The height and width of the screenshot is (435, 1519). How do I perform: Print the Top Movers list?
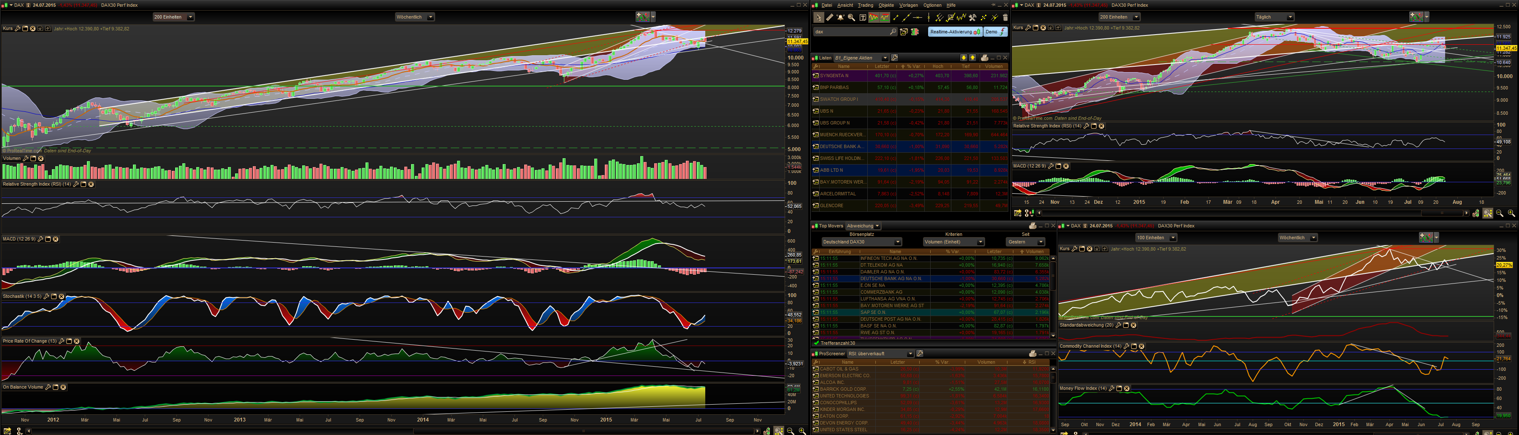1032,226
